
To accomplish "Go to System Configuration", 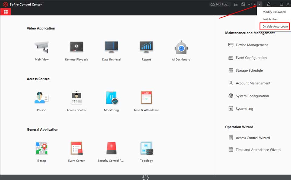I will [x=252, y=96].
